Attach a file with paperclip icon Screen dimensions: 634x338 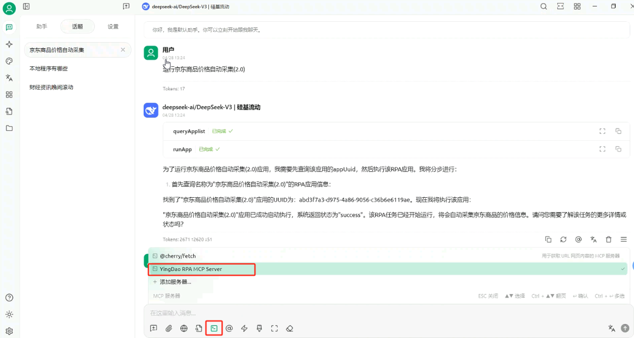pos(168,328)
